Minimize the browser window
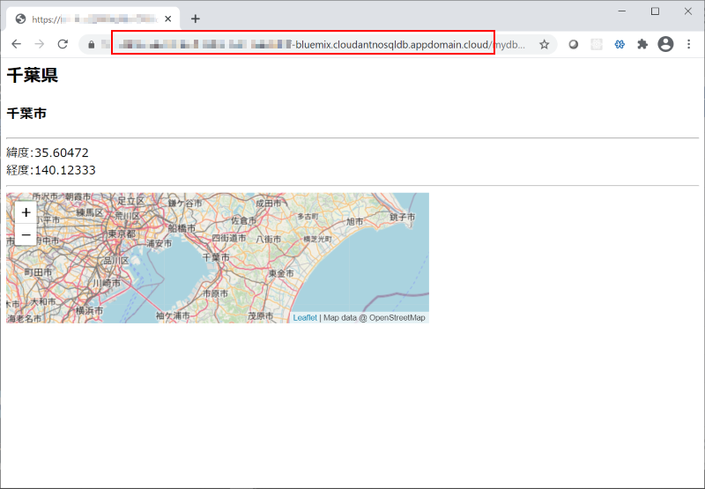This screenshot has width=705, height=489. (x=622, y=11)
